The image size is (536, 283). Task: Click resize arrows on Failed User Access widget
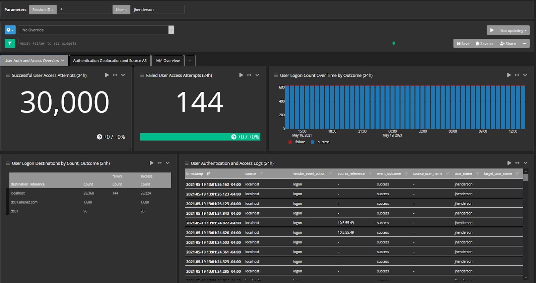[249, 75]
